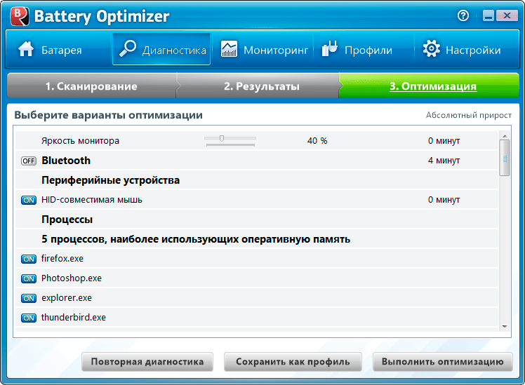Minimize the Battery Optimizer window
The width and height of the screenshot is (525, 385).
tap(489, 15)
